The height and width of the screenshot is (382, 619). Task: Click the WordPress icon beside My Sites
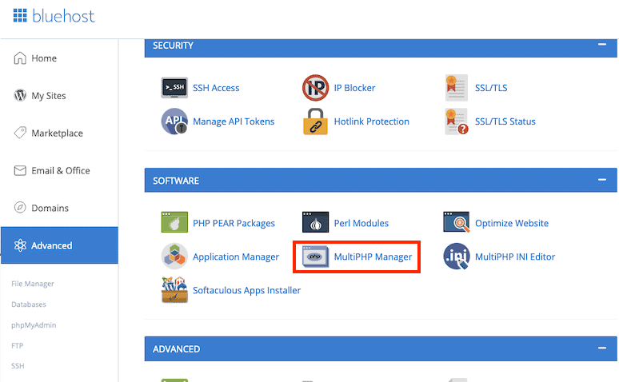point(20,95)
